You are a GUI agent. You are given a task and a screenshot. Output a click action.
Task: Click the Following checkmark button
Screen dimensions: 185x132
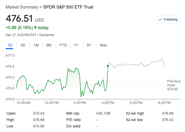click(x=168, y=20)
